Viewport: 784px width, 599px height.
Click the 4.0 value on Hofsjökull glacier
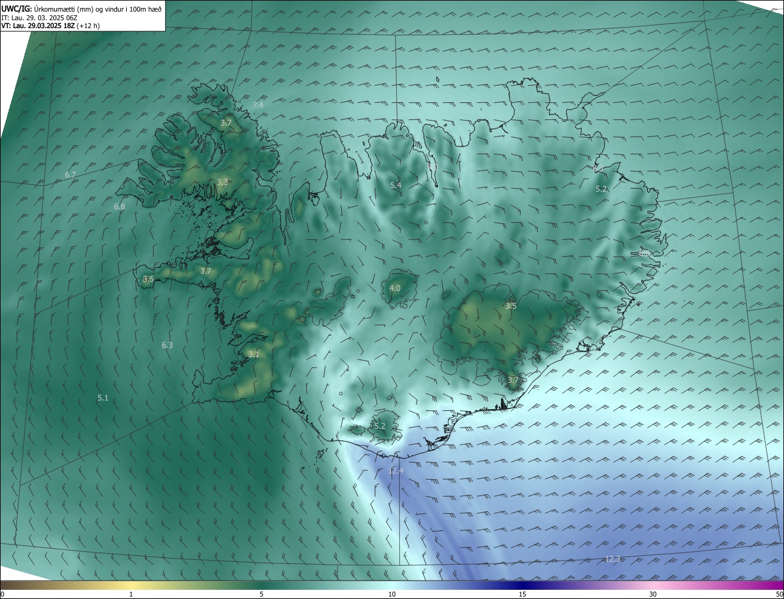point(395,288)
